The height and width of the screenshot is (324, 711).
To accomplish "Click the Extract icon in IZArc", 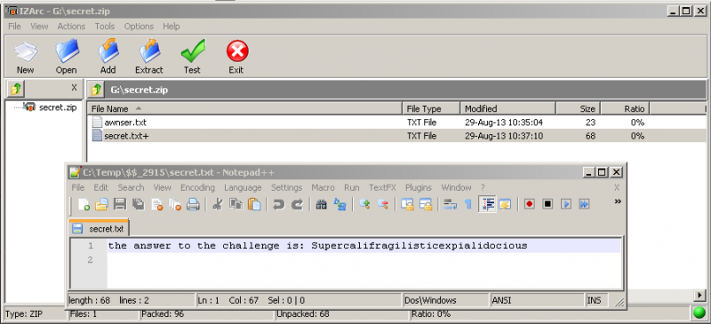I will [x=149, y=51].
